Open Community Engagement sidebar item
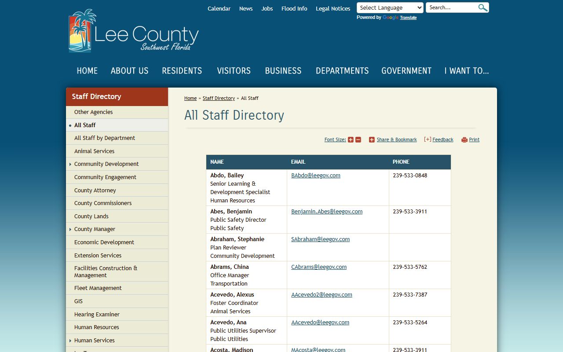Image resolution: width=563 pixels, height=352 pixels. click(117, 177)
